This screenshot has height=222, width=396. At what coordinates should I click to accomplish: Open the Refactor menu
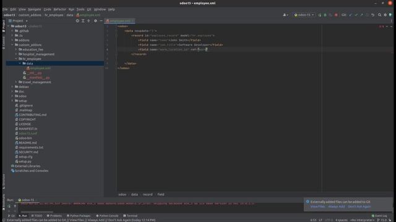(60, 9)
